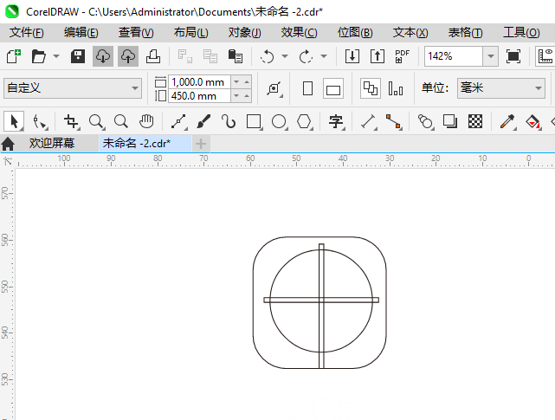Select landscape page orientation
This screenshot has width=555, height=420.
coord(333,88)
